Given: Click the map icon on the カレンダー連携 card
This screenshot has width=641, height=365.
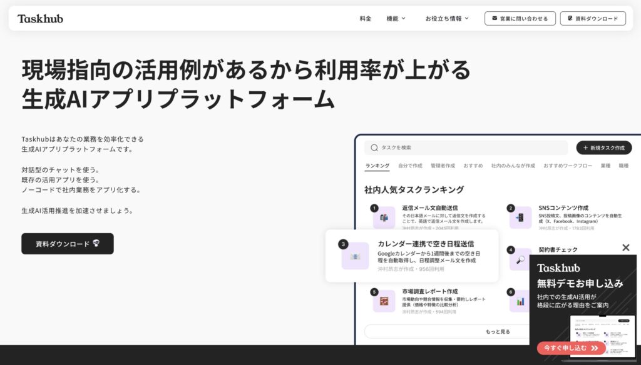Looking at the screenshot, I should pos(355,256).
